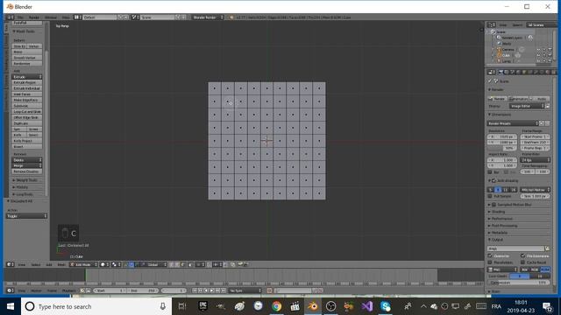Open the Action Toggle dropdown

(x=27, y=216)
